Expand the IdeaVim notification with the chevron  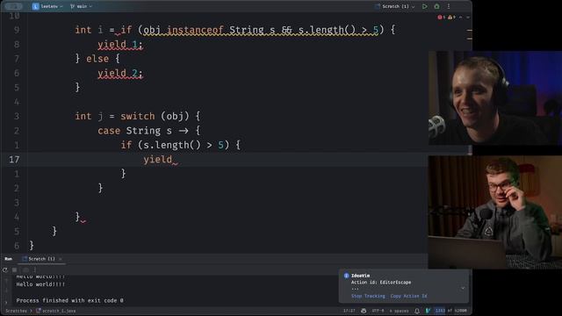[463, 288]
